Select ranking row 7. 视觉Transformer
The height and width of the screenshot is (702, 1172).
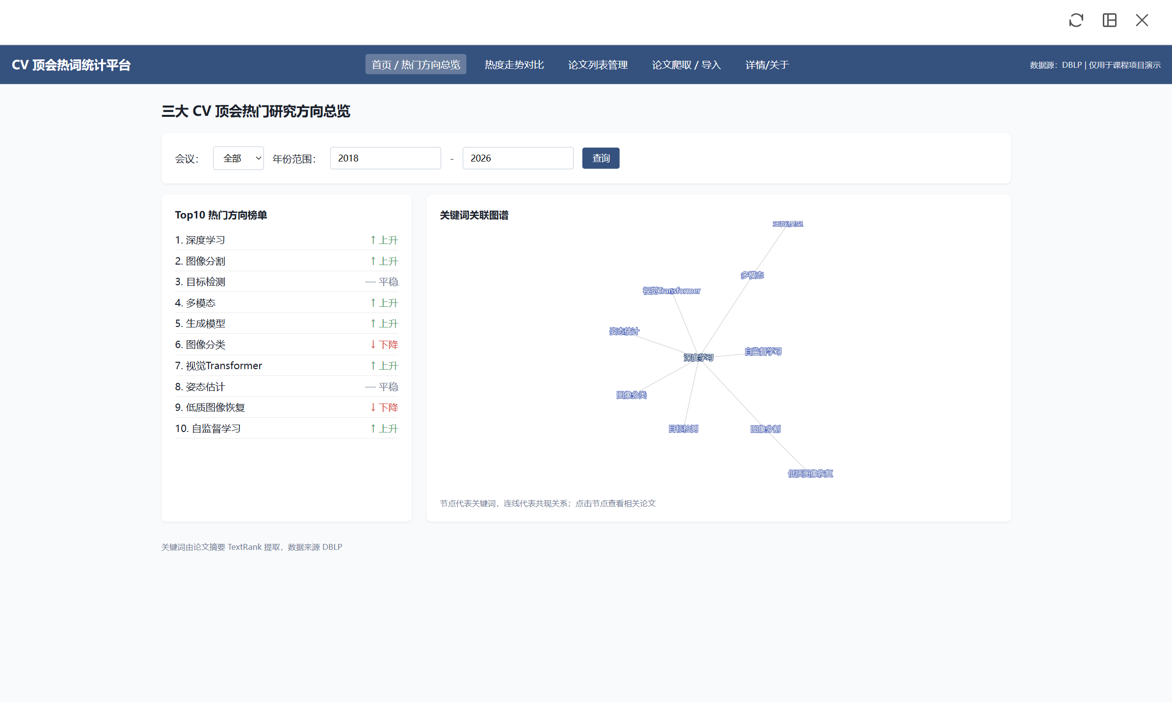287,366
